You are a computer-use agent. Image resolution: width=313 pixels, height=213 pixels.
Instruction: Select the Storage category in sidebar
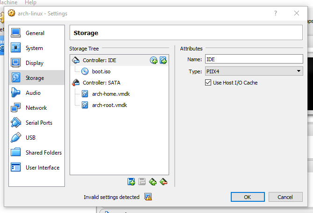(x=37, y=78)
